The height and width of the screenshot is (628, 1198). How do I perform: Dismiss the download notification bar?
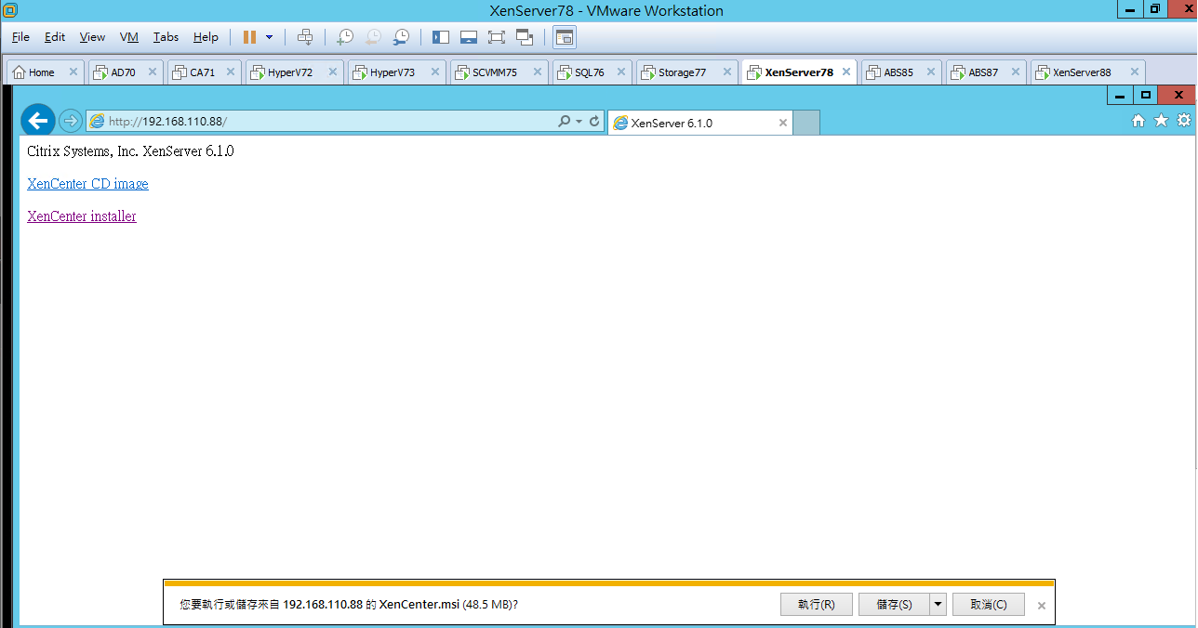1042,606
